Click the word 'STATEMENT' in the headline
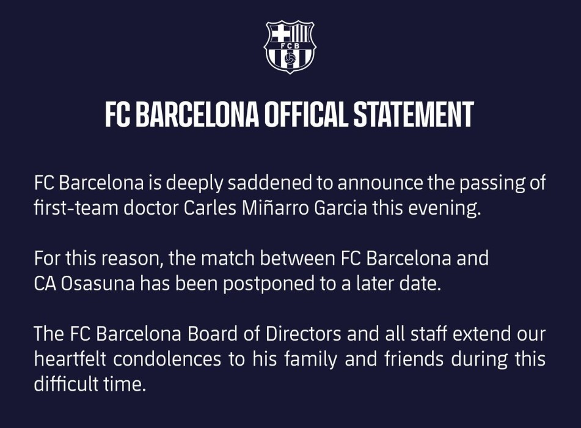581x428 pixels. click(x=414, y=114)
